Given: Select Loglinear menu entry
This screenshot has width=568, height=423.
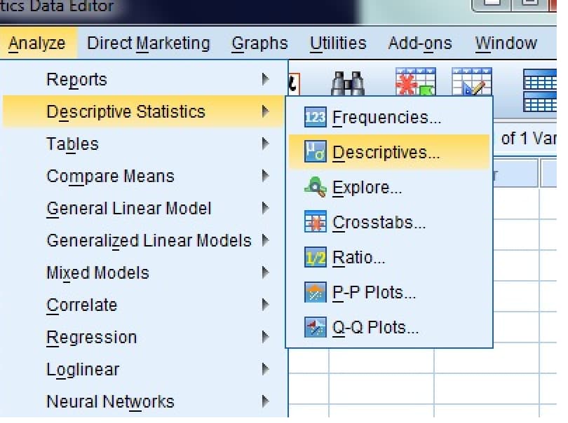Looking at the screenshot, I should (x=143, y=369).
